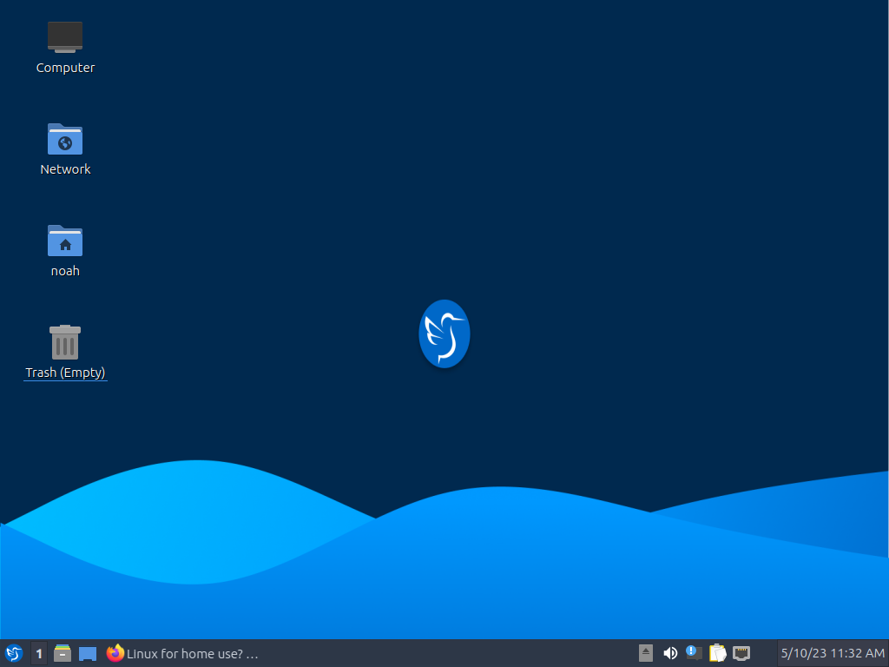The height and width of the screenshot is (667, 889).
Task: Launch the file manager from the panel
Action: point(63,653)
